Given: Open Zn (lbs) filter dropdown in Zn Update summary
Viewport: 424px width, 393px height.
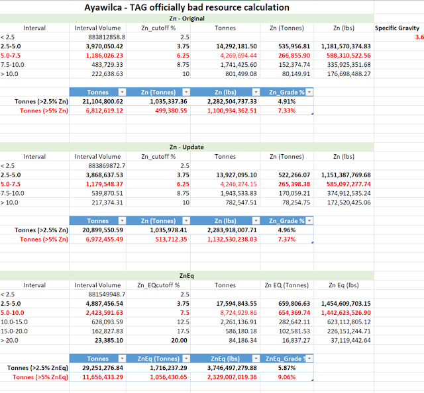Looking at the screenshot, I should (256, 221).
